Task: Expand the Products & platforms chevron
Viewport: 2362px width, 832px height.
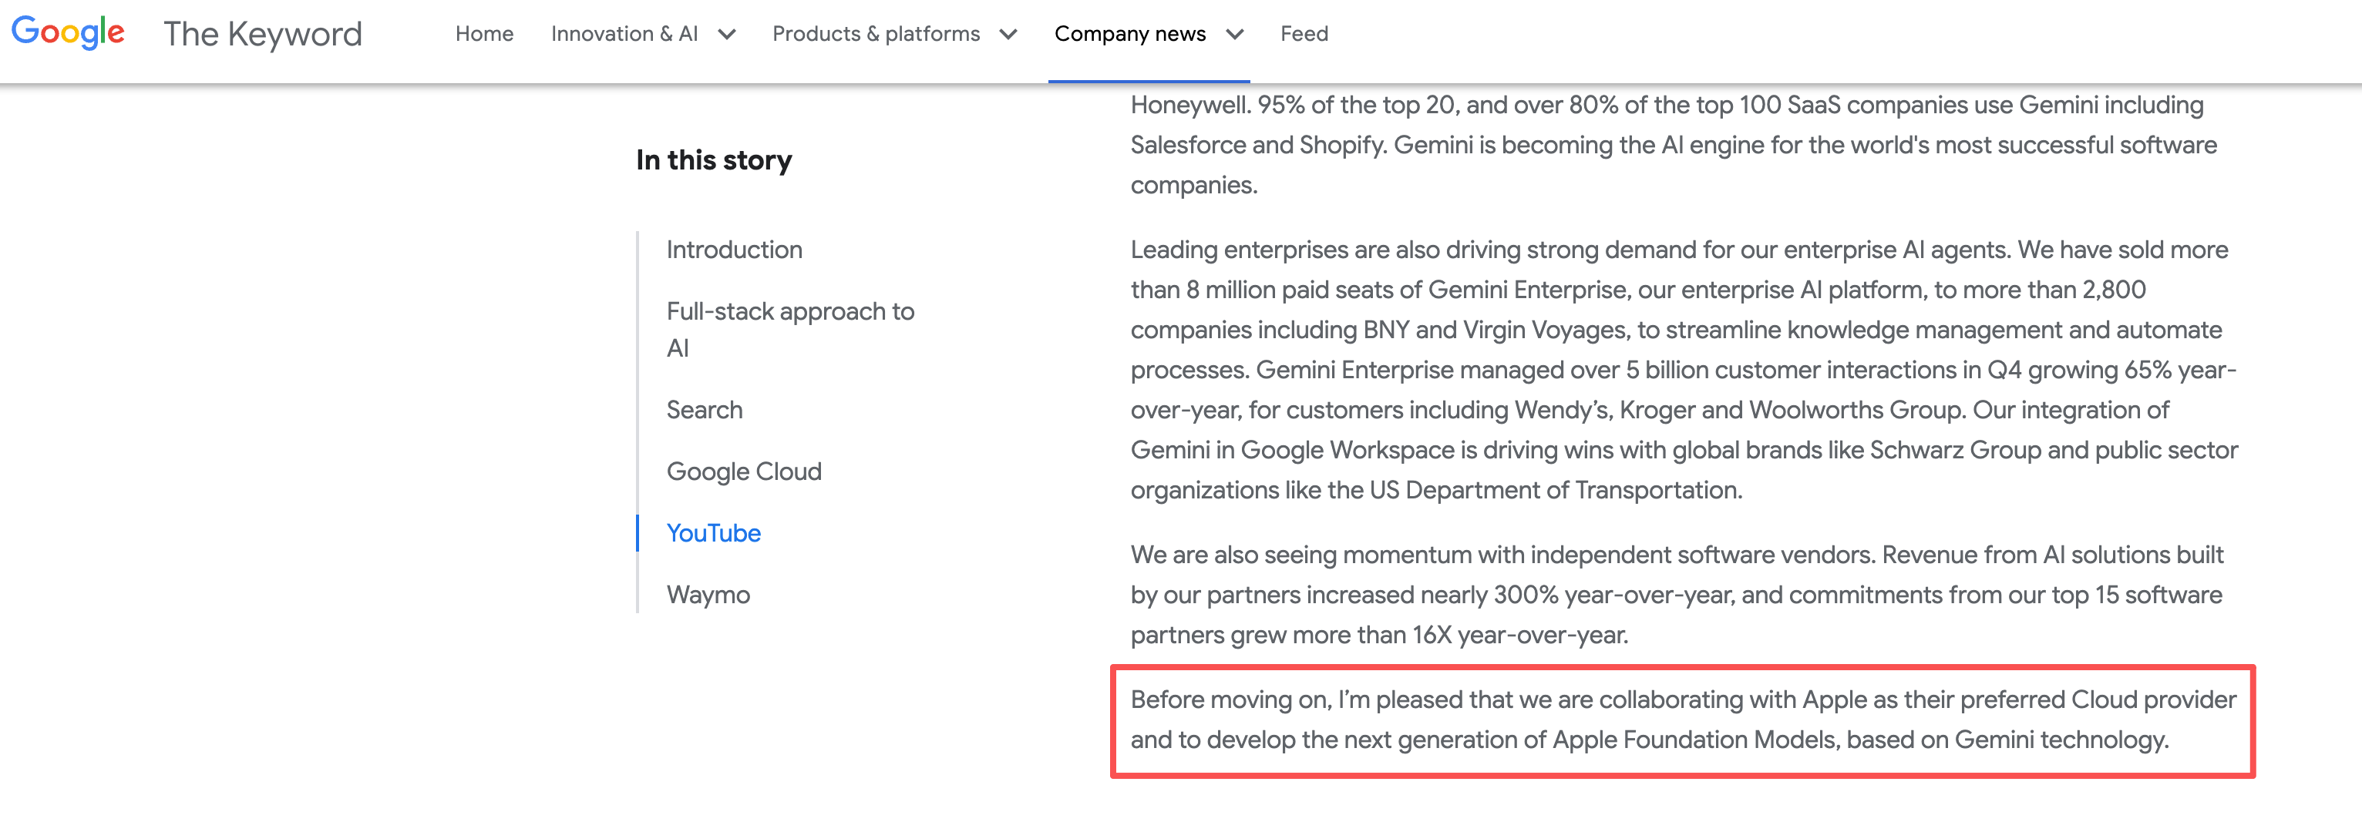Action: [x=1008, y=35]
